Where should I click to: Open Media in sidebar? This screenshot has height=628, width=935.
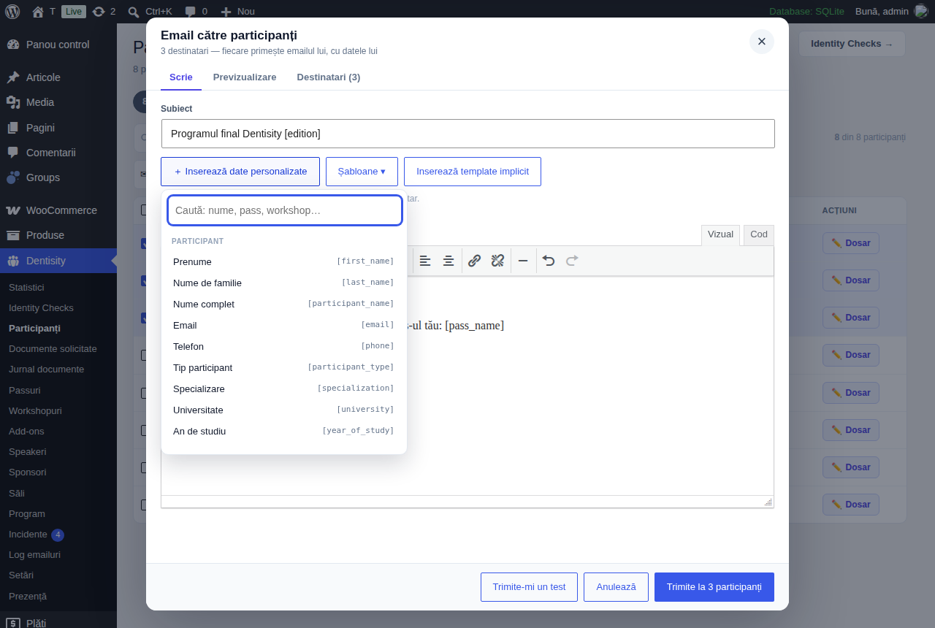click(x=58, y=102)
